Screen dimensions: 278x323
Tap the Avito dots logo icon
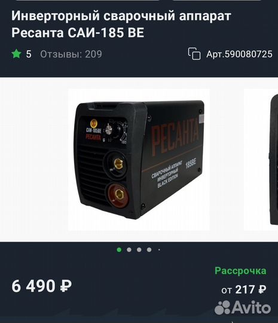tap(222, 307)
